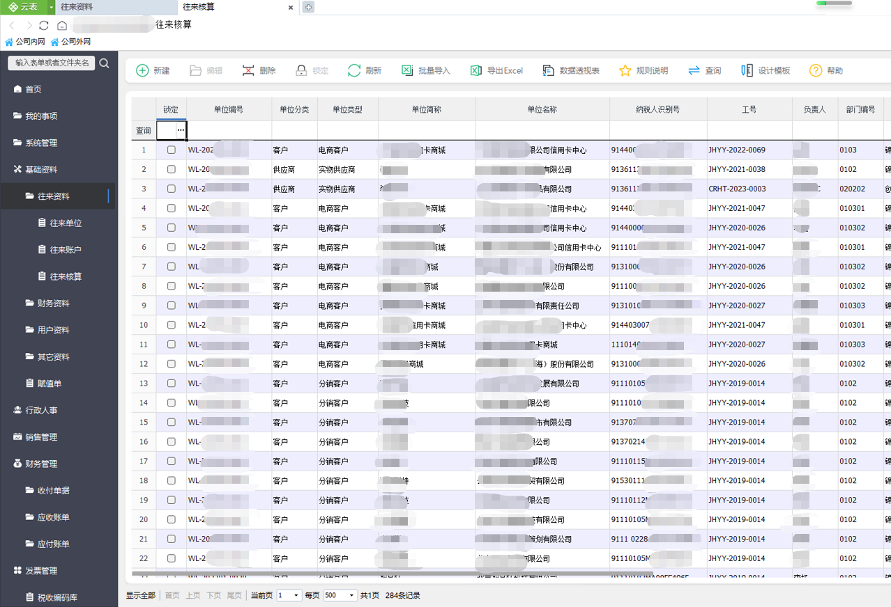Tick the lock checkbox in row 20
Image resolution: width=891 pixels, height=607 pixels.
[172, 519]
